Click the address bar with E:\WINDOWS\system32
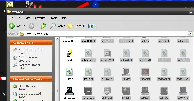This screenshot has height=101, width=194. [x=103, y=34]
